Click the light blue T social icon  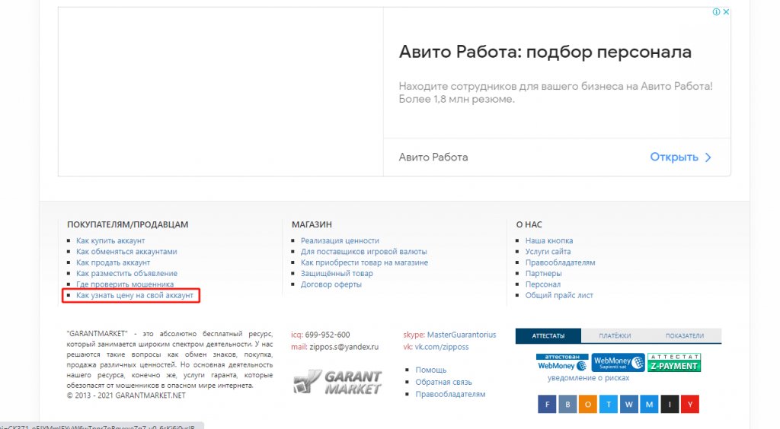point(609,405)
